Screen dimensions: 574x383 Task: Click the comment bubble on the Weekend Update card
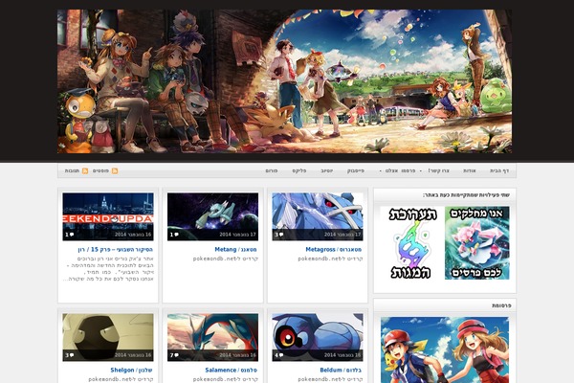click(x=72, y=235)
